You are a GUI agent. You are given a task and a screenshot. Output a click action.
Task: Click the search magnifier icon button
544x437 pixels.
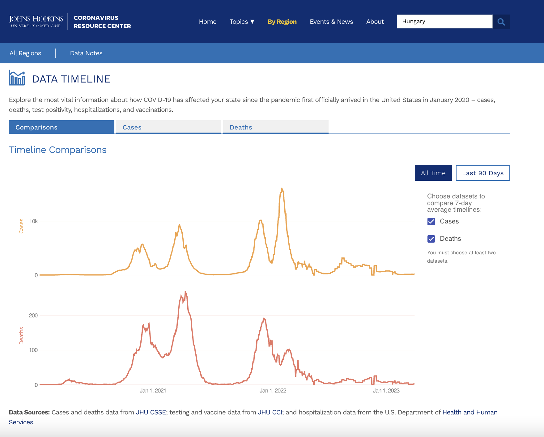click(x=501, y=22)
